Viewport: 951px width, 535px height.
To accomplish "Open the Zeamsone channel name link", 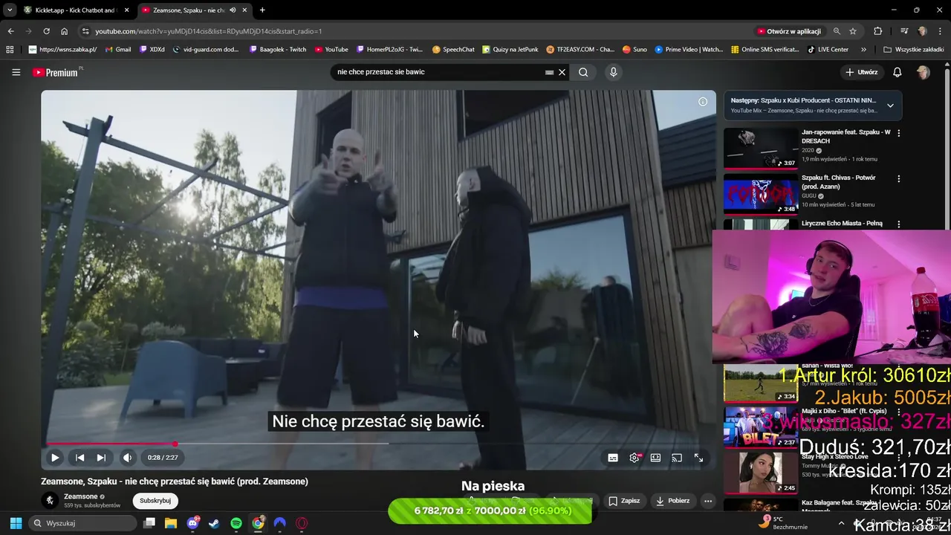I will 81,496.
